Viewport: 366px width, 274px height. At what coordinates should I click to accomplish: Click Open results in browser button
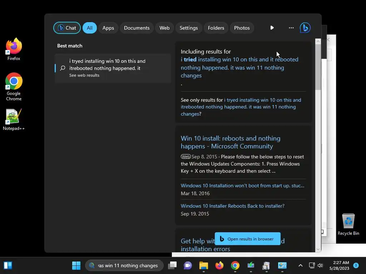click(x=247, y=239)
